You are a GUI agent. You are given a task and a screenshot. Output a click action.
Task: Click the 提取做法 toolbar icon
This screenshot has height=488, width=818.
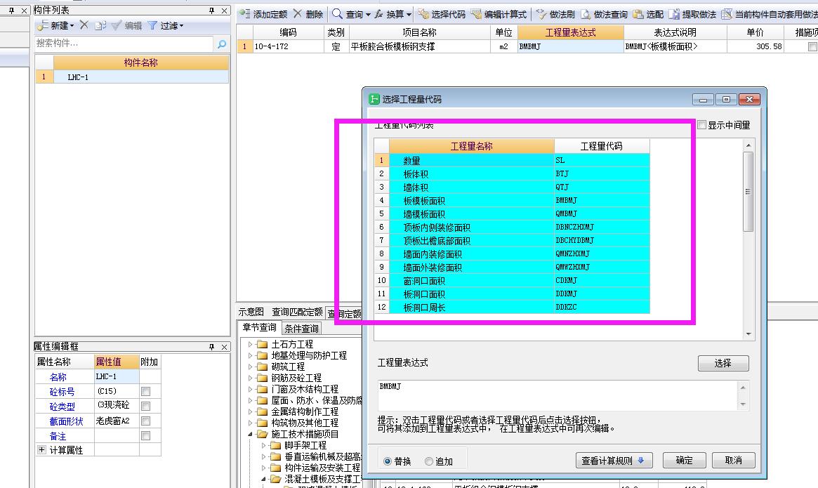[x=675, y=14]
